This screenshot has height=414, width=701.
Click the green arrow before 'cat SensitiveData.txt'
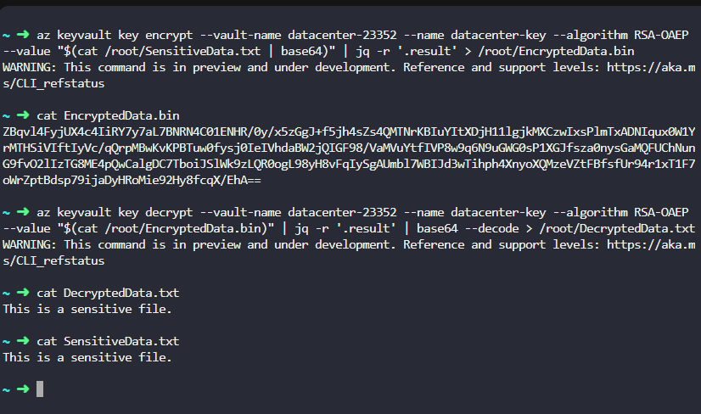pos(22,341)
